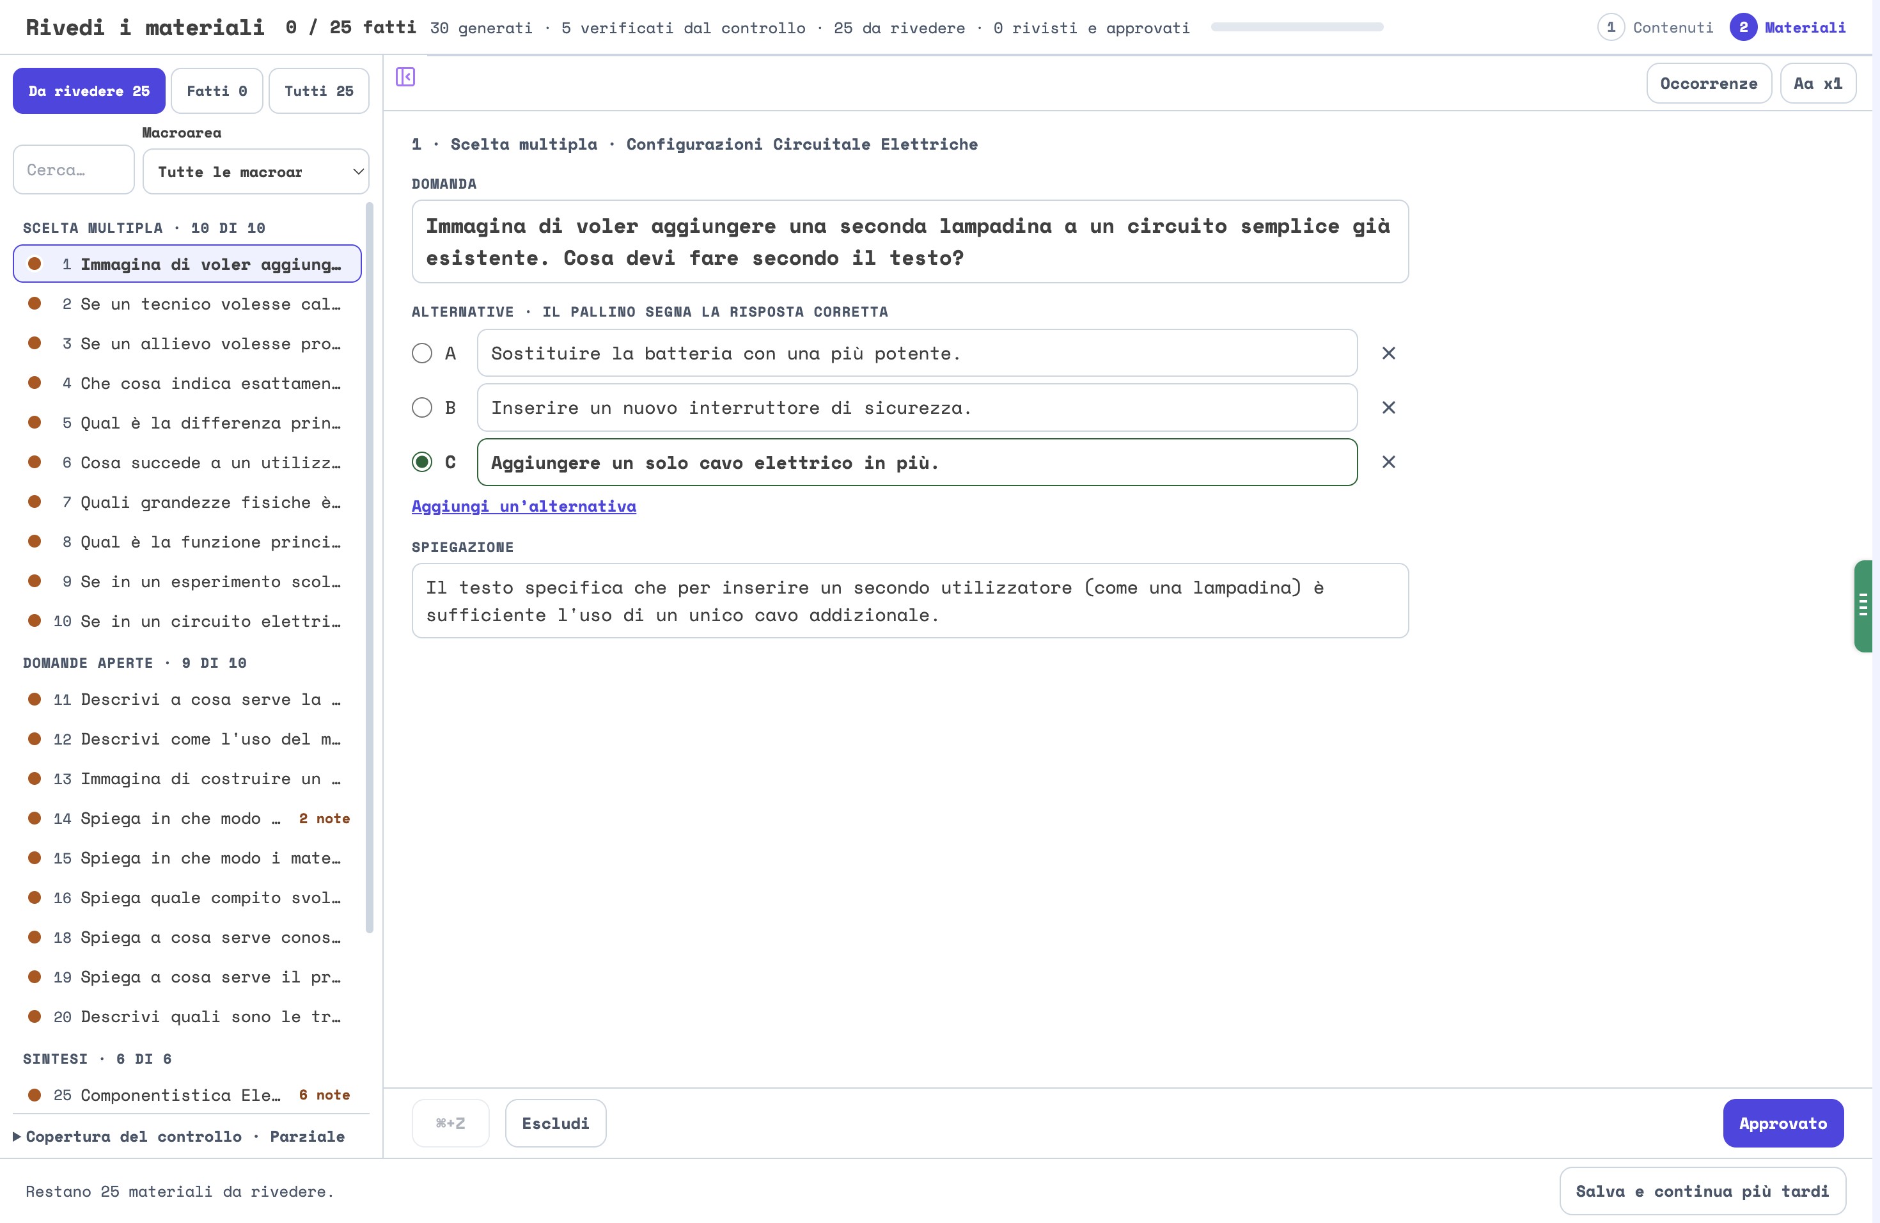
Task: Click the Cerca search field
Action: tap(74, 170)
